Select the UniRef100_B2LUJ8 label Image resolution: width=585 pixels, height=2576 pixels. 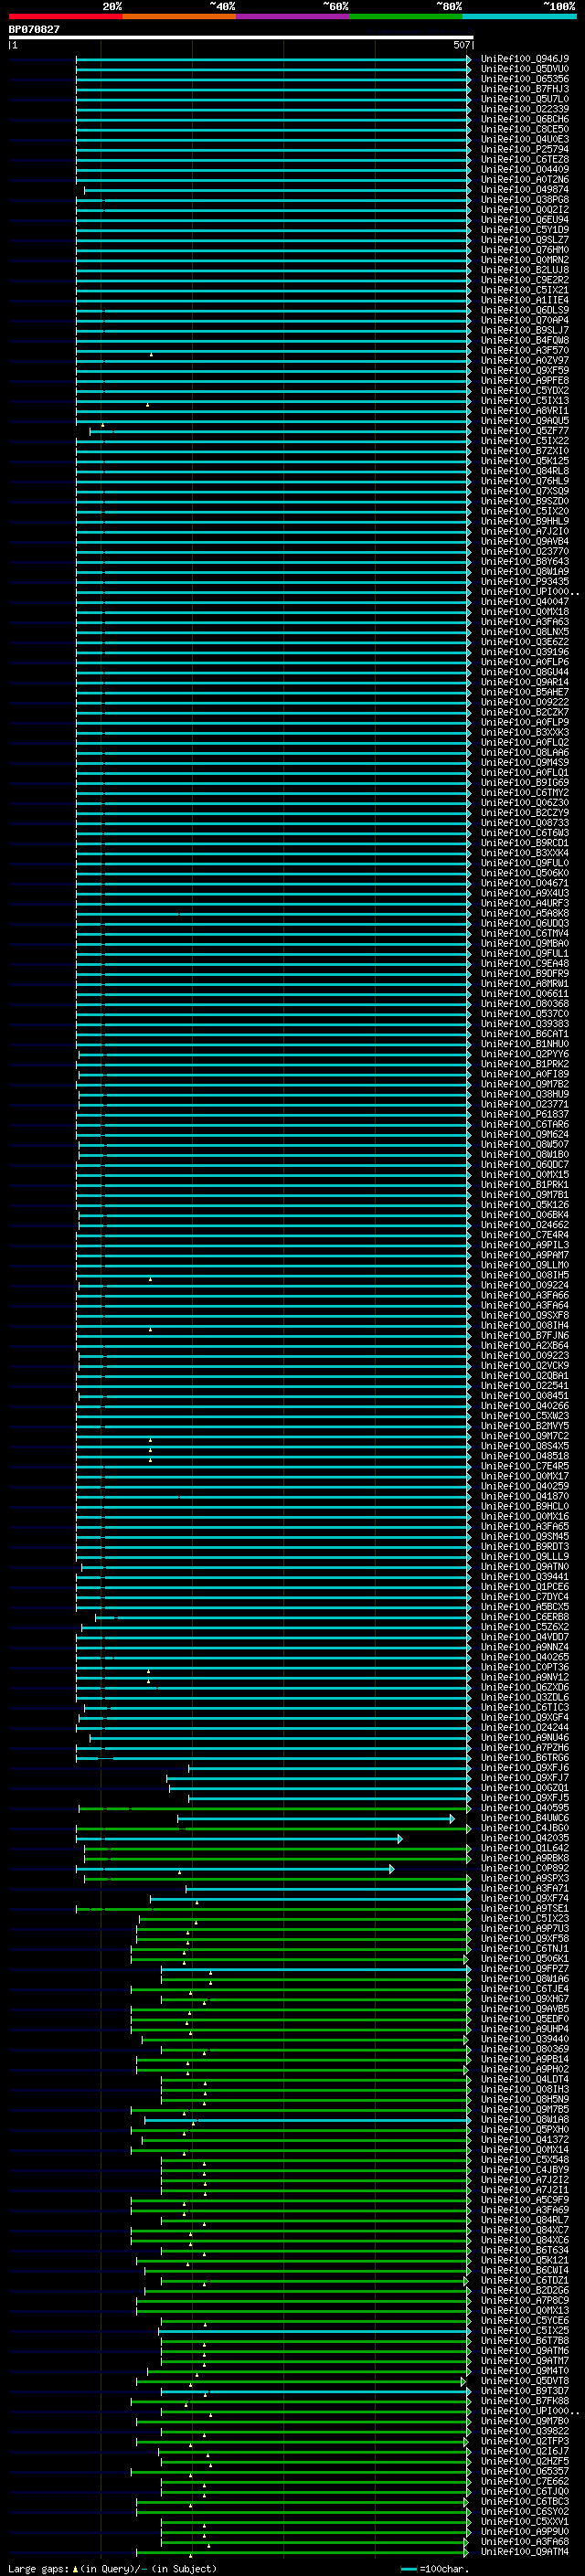coord(524,270)
